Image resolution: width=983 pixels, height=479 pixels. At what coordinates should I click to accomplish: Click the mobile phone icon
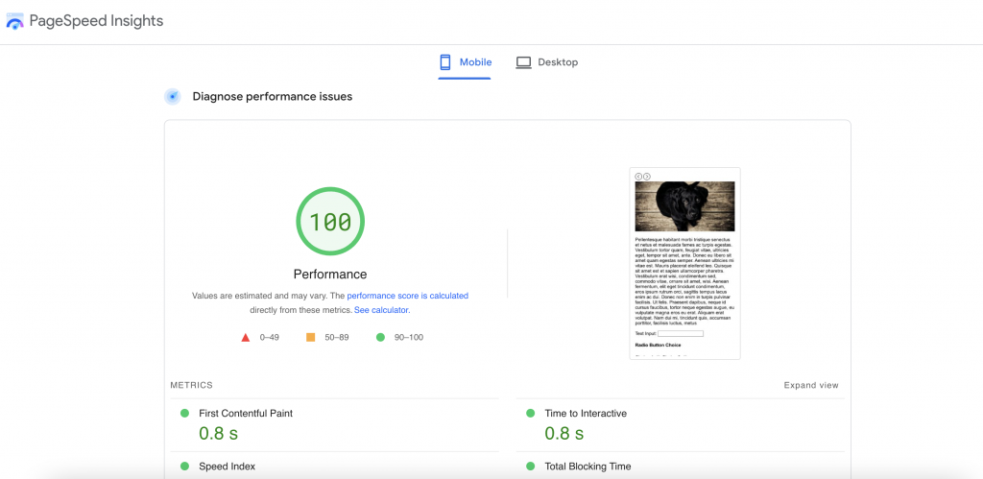[445, 62]
